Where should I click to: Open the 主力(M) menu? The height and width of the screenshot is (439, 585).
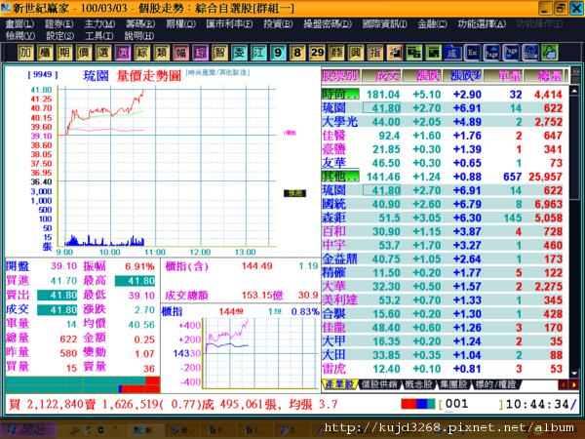99,24
